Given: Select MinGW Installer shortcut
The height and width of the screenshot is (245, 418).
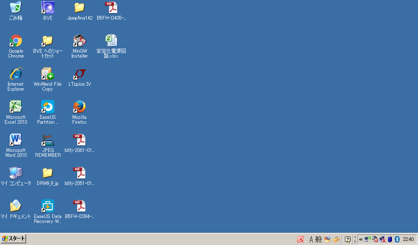Looking at the screenshot, I should 79,41.
